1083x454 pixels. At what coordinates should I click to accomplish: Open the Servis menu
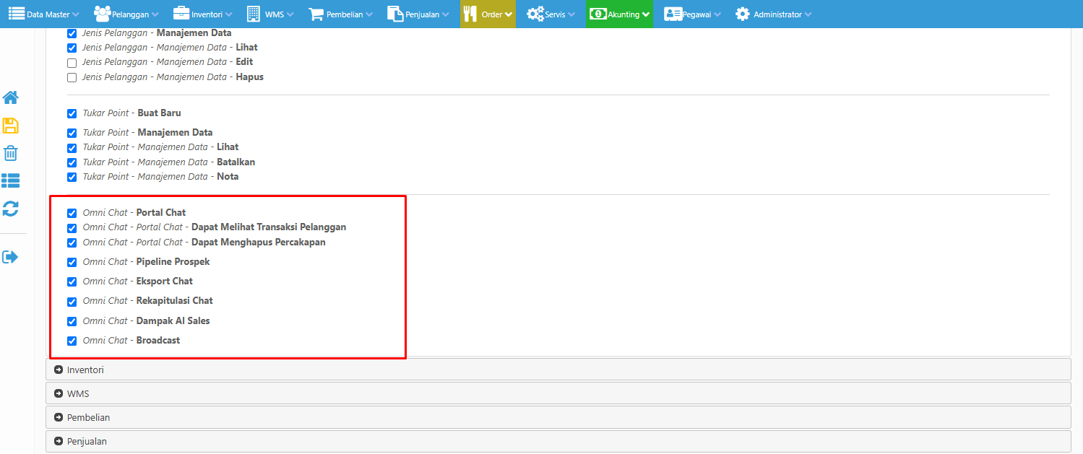pos(553,14)
